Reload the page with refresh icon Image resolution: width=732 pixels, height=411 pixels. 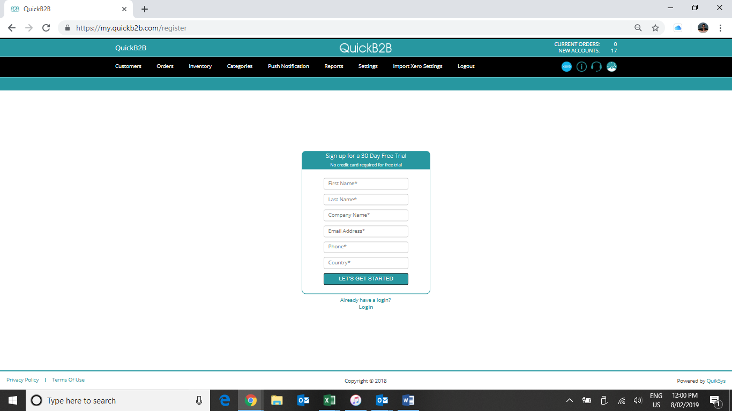click(46, 28)
